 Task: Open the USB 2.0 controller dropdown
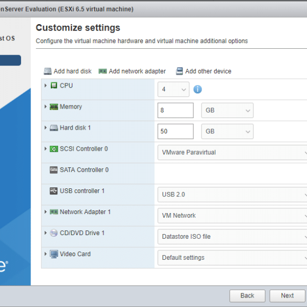[x=232, y=195]
